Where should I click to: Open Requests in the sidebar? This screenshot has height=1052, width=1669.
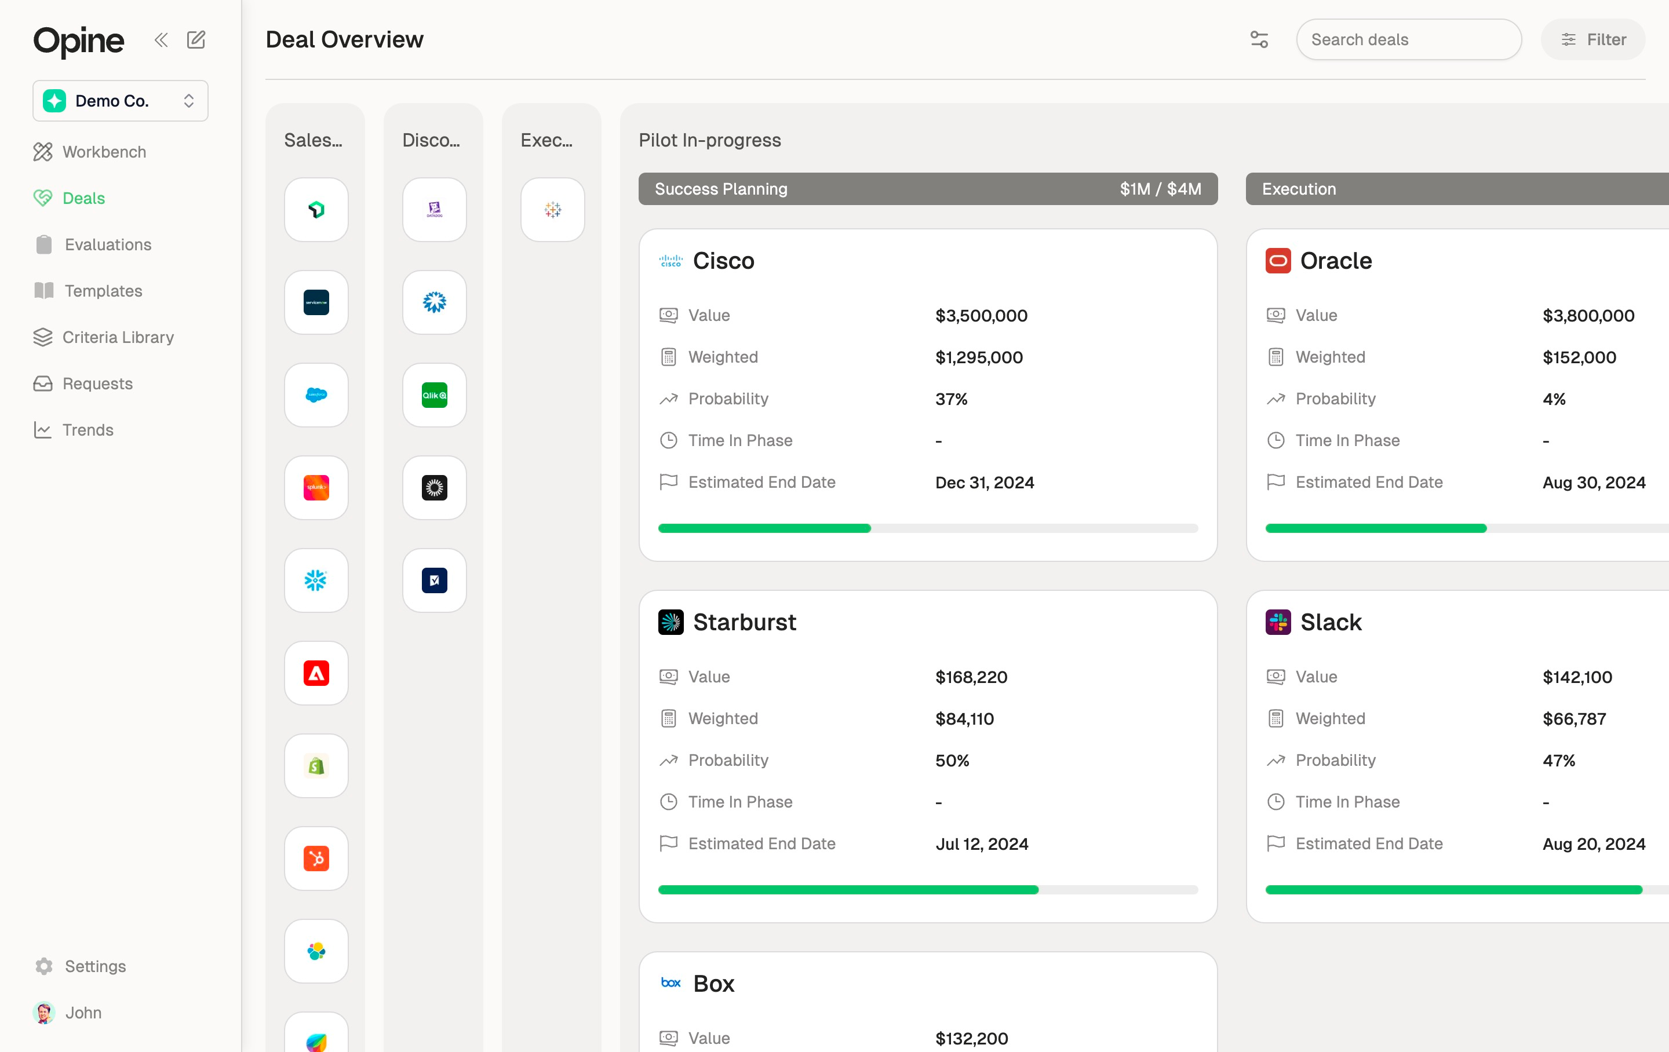pyautogui.click(x=82, y=384)
